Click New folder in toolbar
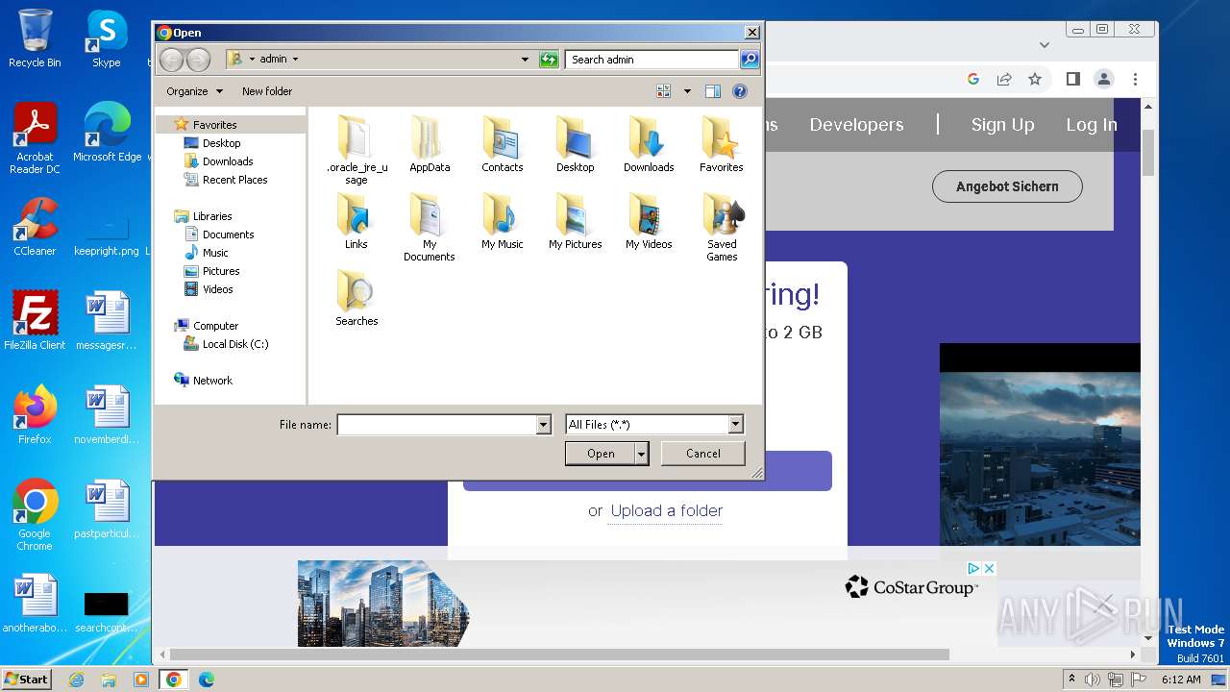The width and height of the screenshot is (1230, 692). pos(267,91)
